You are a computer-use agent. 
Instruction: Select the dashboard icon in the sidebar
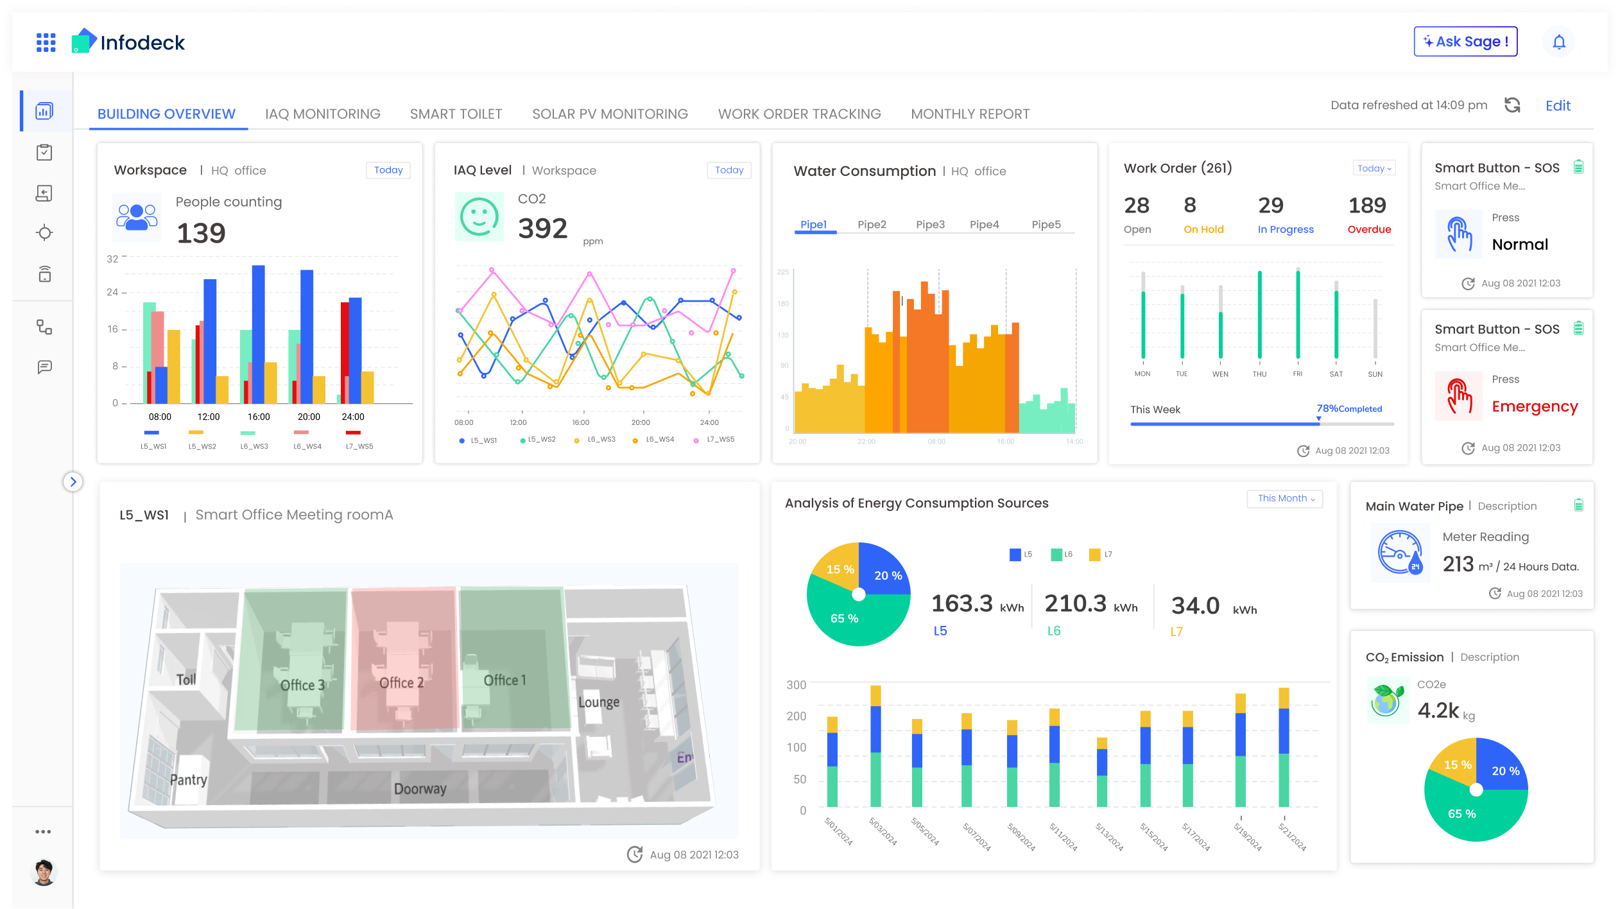point(44,110)
